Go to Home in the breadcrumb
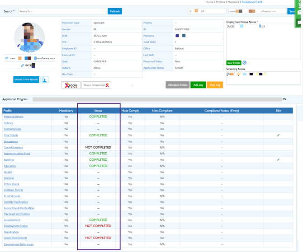Image resolution: width=303 pixels, height=252 pixels. click(x=209, y=2)
